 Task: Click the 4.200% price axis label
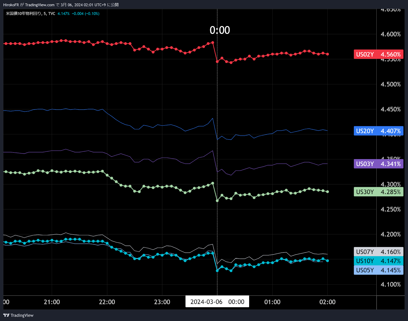pyautogui.click(x=391, y=234)
